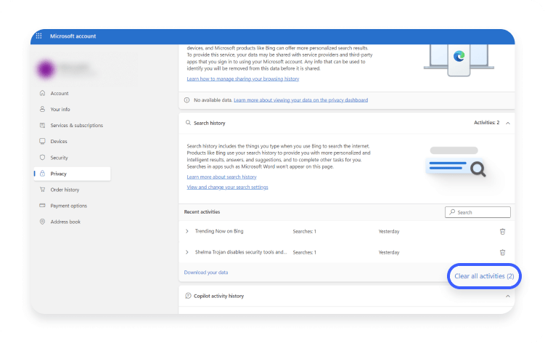Image resolution: width=545 pixels, height=343 pixels.
Task: Select the Privacy sidebar item
Action: (73, 174)
